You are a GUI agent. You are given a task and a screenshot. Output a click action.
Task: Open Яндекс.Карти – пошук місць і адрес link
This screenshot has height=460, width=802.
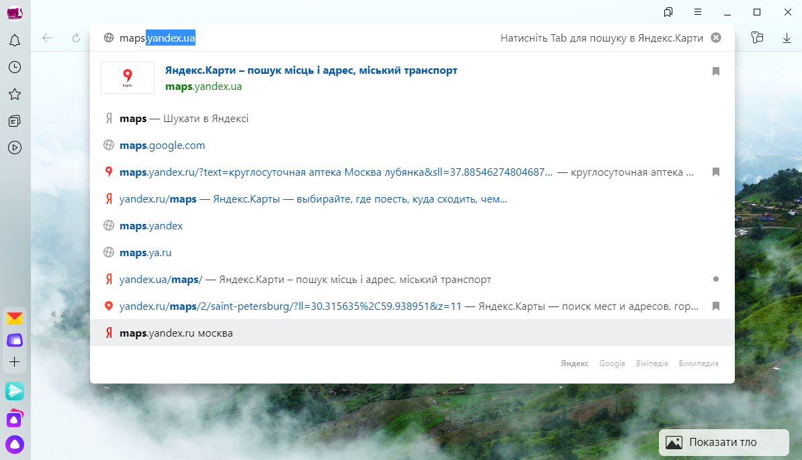point(311,70)
